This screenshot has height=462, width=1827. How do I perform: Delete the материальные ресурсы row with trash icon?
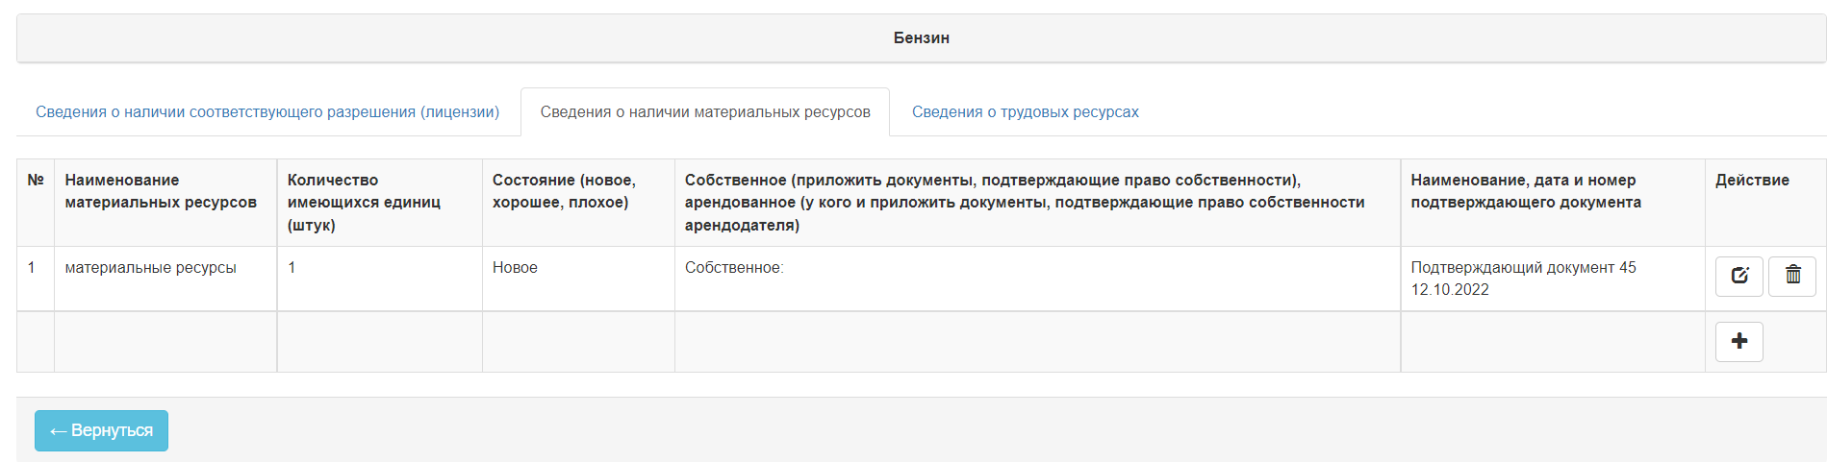tap(1792, 277)
